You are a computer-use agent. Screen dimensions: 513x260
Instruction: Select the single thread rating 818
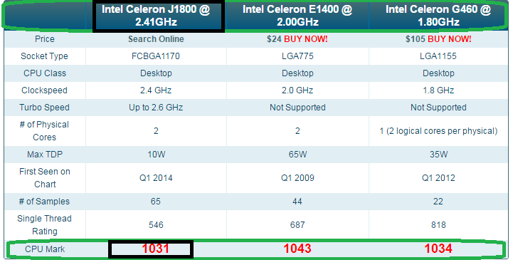pos(438,225)
